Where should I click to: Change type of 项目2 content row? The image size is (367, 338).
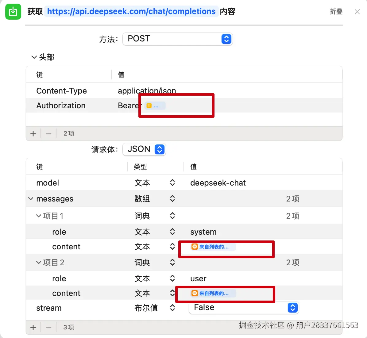tap(172, 293)
